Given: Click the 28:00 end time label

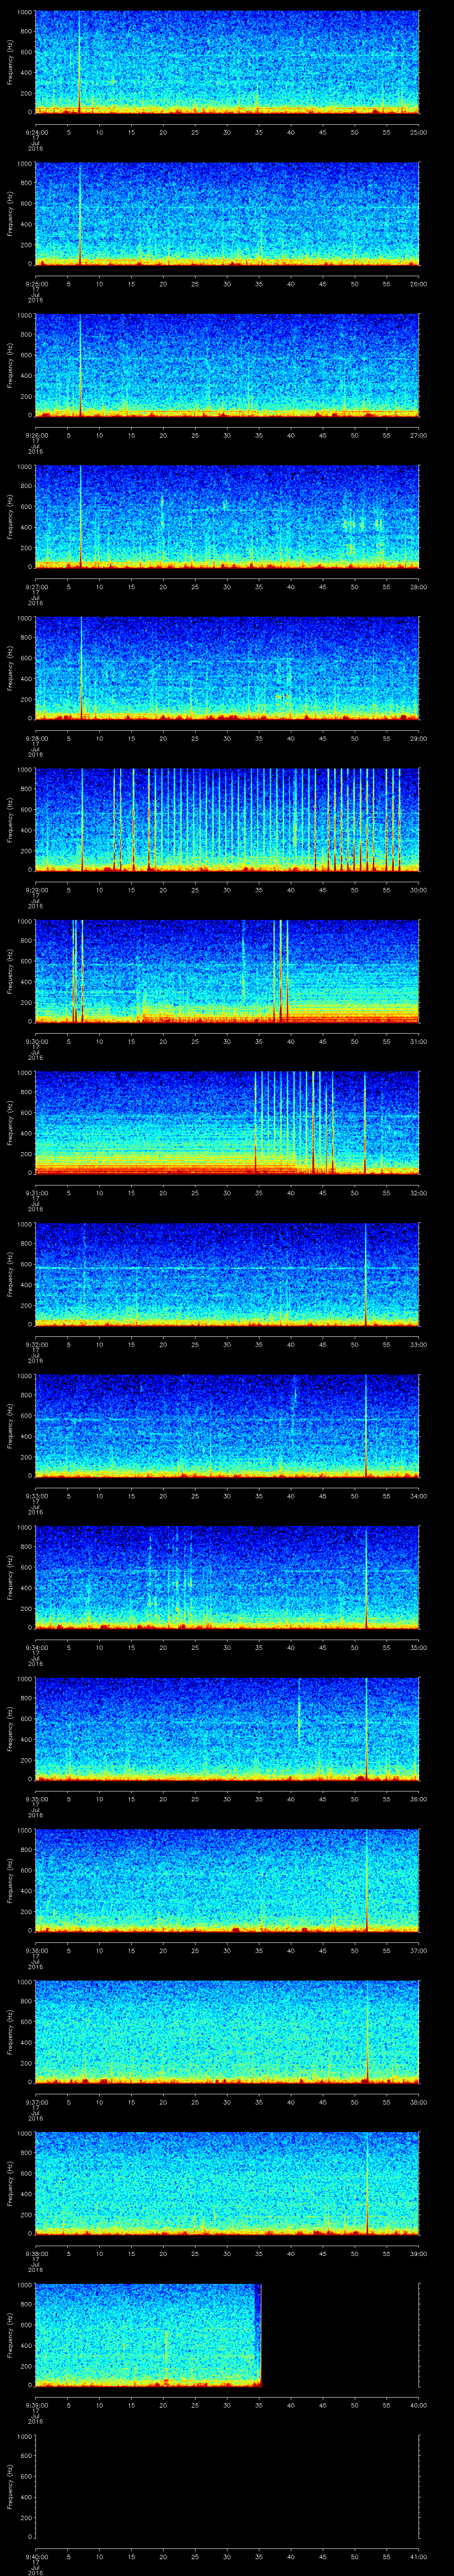Looking at the screenshot, I should click(419, 586).
